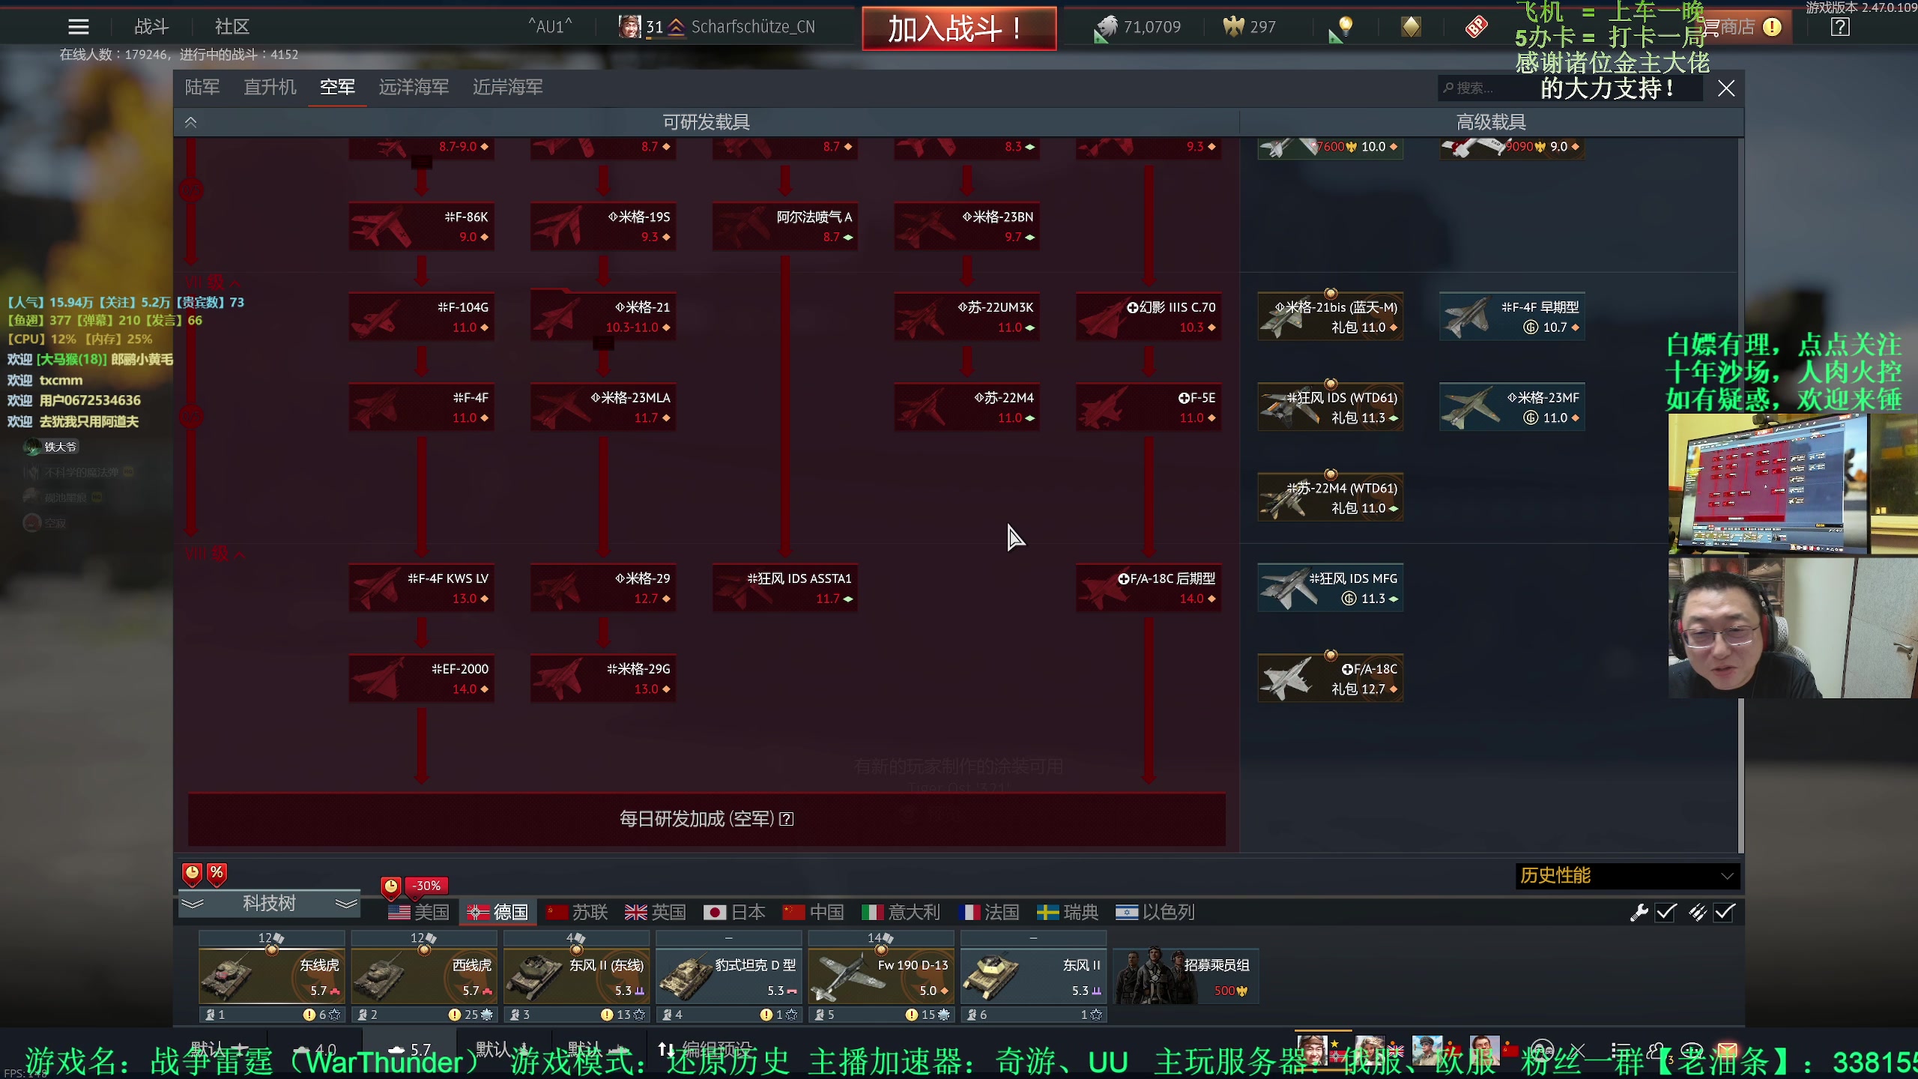Click the help question mark icon

click(x=1840, y=27)
